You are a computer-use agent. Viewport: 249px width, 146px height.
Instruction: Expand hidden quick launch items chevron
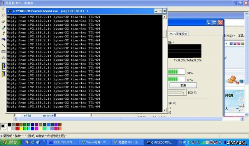click(44, 141)
